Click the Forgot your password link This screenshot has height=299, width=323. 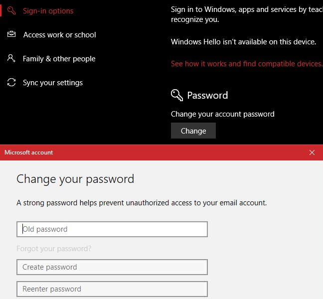54,249
